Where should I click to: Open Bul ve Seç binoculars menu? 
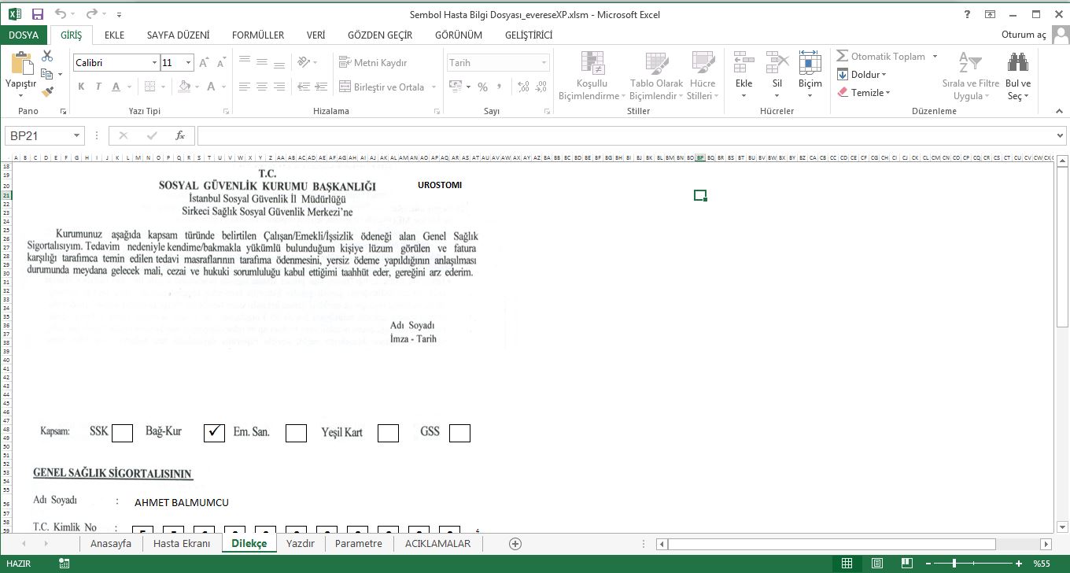[1018, 76]
